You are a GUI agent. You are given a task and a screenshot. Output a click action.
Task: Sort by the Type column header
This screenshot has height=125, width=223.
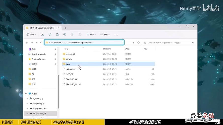pos(127,49)
